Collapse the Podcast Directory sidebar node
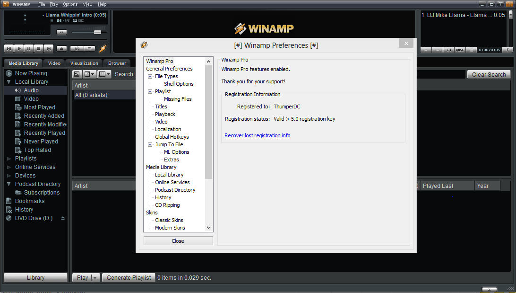This screenshot has width=516, height=293. (x=9, y=184)
